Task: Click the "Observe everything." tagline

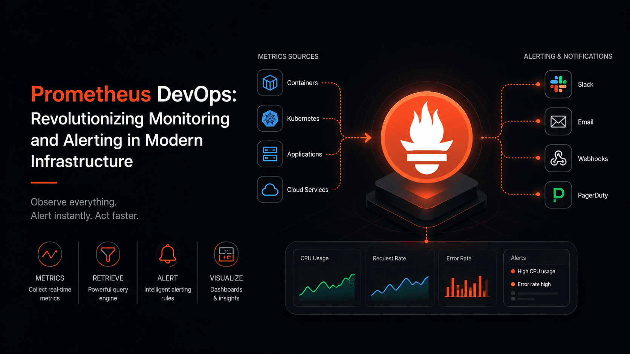Action: [x=73, y=202]
